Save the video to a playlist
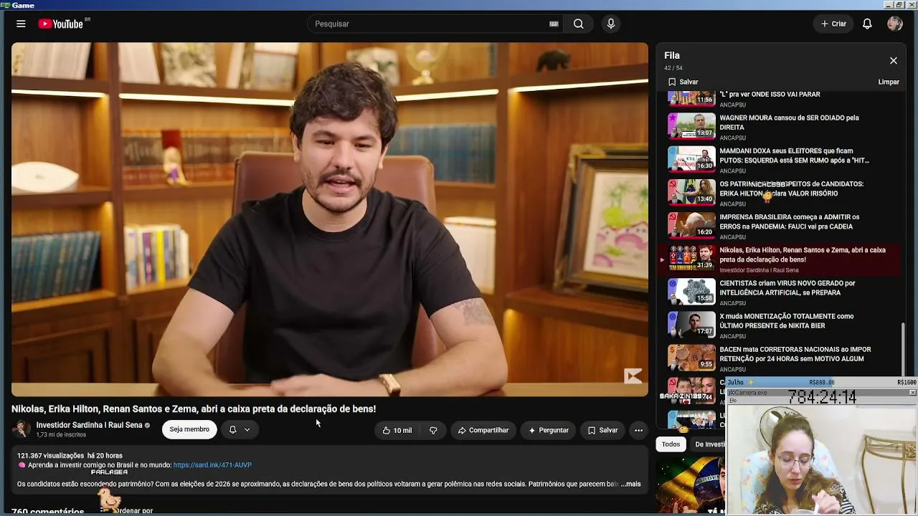 602,430
